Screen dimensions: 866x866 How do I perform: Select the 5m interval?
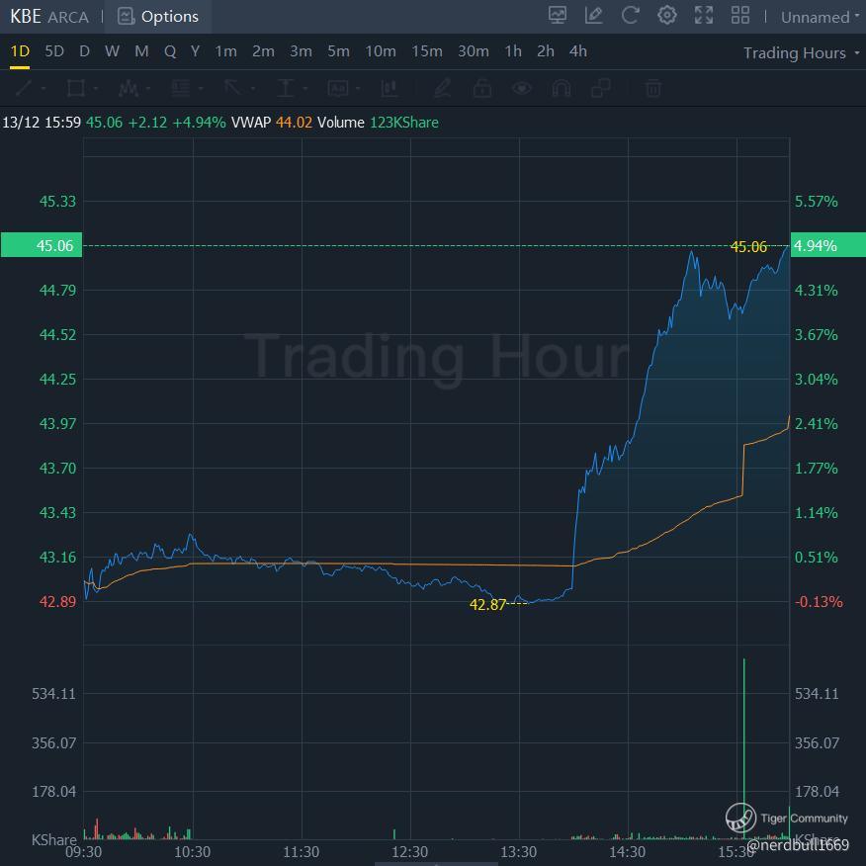click(338, 51)
